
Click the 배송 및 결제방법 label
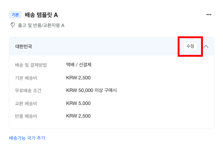[x=31, y=65]
